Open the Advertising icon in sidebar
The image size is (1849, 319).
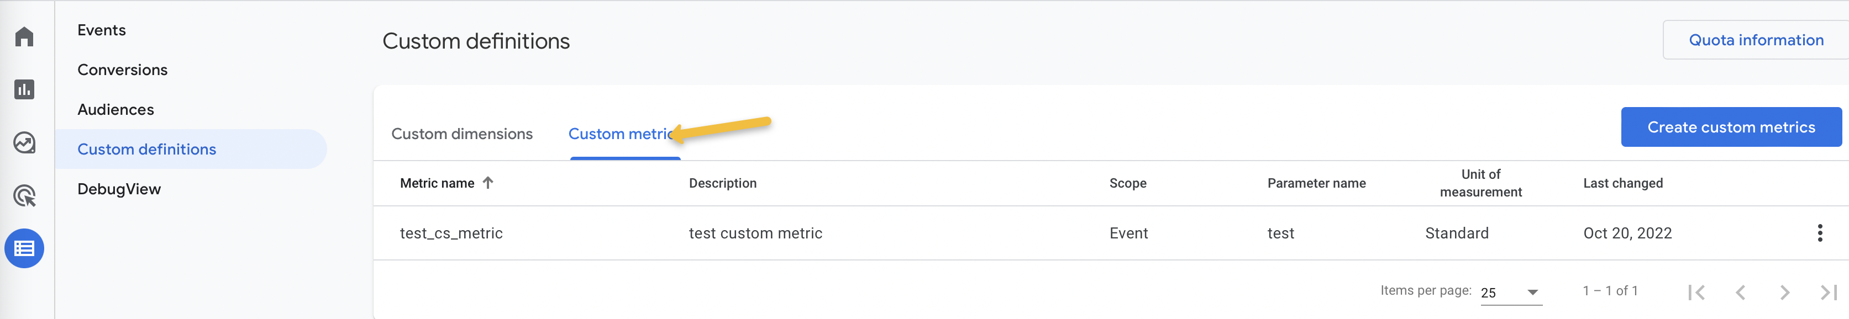point(24,196)
